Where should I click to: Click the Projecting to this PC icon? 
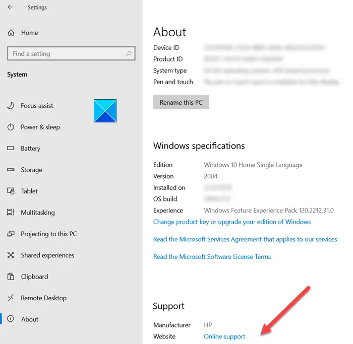pyautogui.click(x=11, y=234)
